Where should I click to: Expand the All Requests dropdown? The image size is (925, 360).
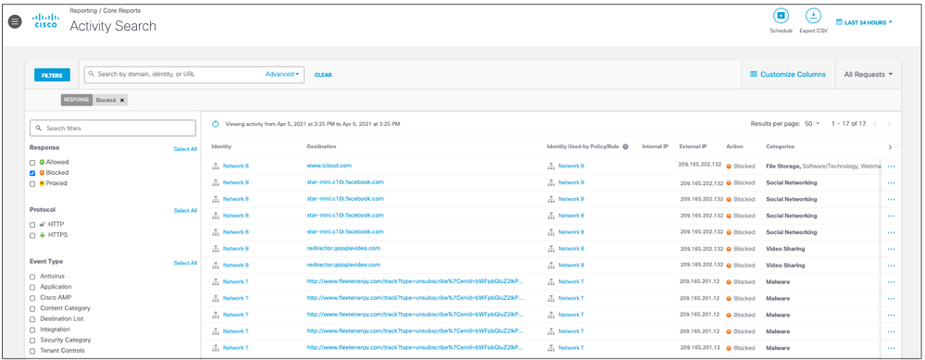pyautogui.click(x=868, y=74)
